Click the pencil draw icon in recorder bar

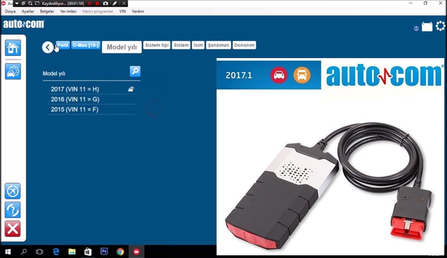click(x=114, y=3)
